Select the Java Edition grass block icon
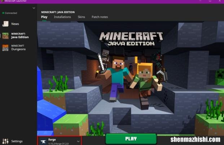Screen dimensions: 224x145 tap(5, 36)
